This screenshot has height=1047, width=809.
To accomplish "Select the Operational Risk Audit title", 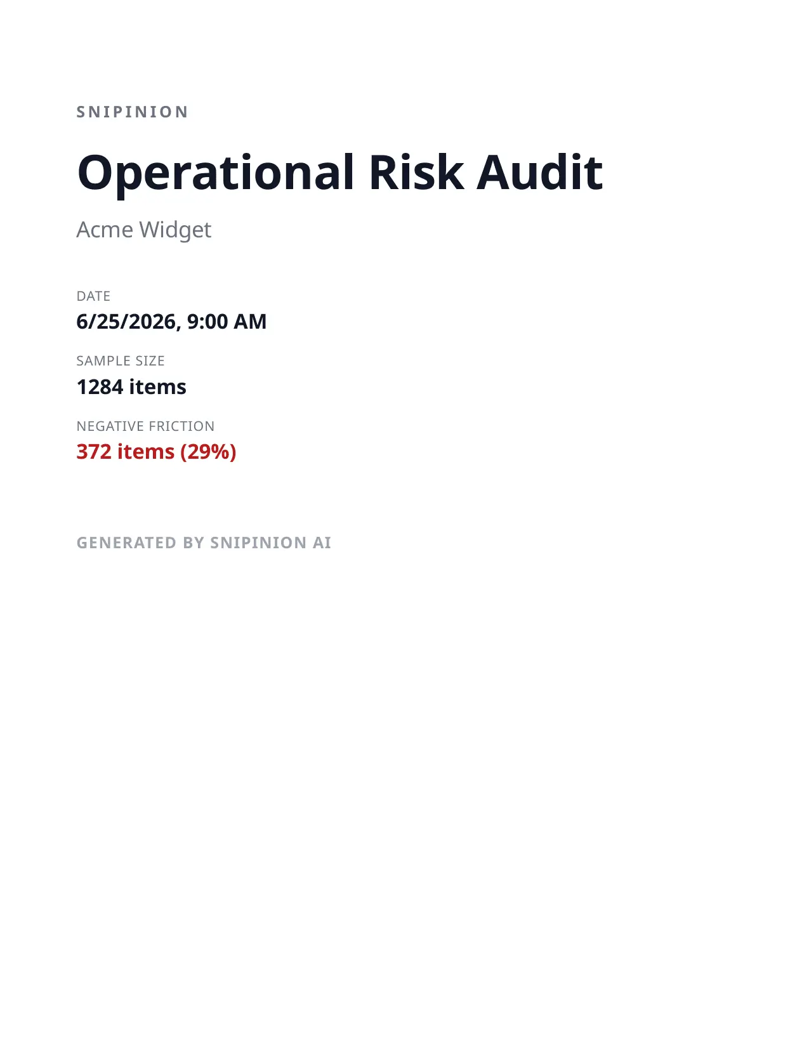I will pos(339,173).
